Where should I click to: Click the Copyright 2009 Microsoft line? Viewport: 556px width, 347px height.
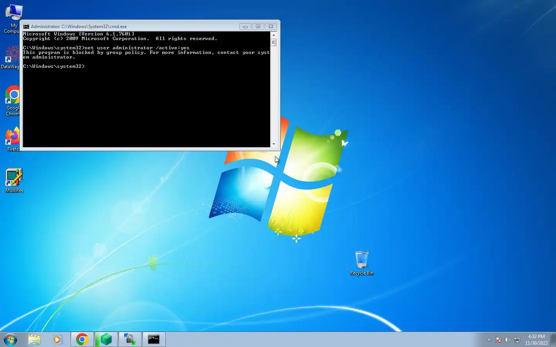tap(120, 39)
